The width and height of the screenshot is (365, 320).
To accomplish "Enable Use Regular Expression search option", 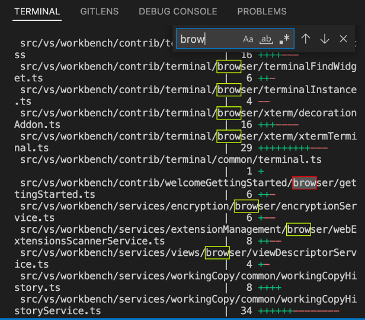I will tap(284, 39).
